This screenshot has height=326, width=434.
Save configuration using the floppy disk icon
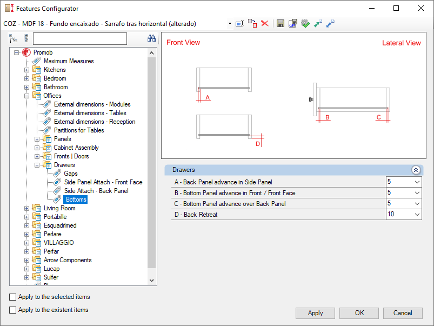tap(281, 23)
